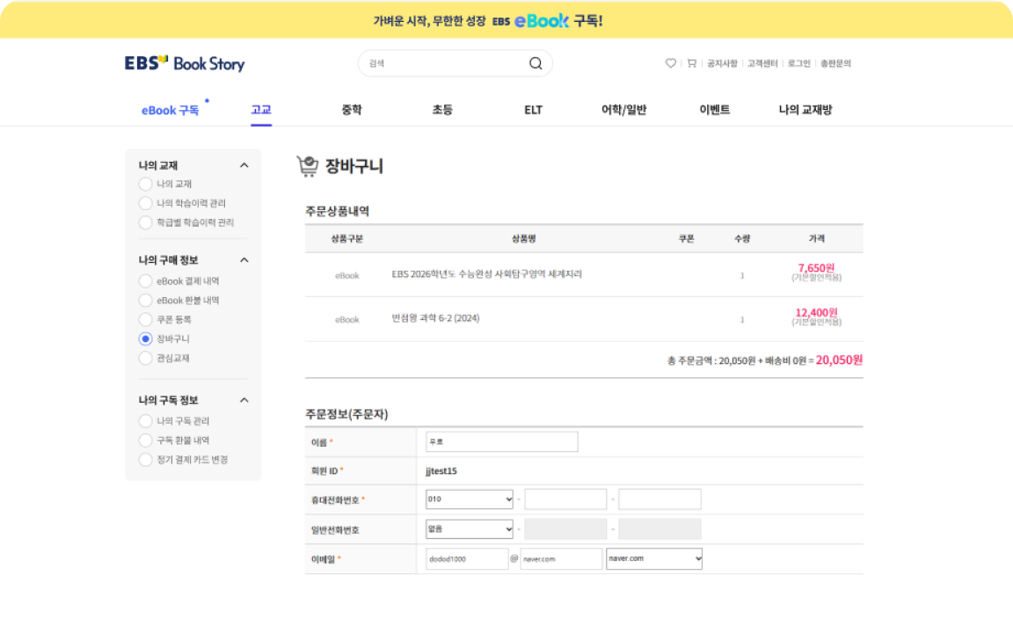Collapse the 나의 구매 정보 sidebar section
Viewport: 1013px width, 626px height.
[244, 259]
